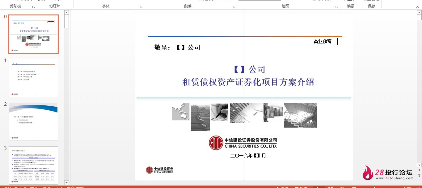Image resolution: width=422 pixels, height=188 pixels.
Task: Switch to Slide Sorter view in status bar
Action: pyautogui.click(x=331, y=187)
